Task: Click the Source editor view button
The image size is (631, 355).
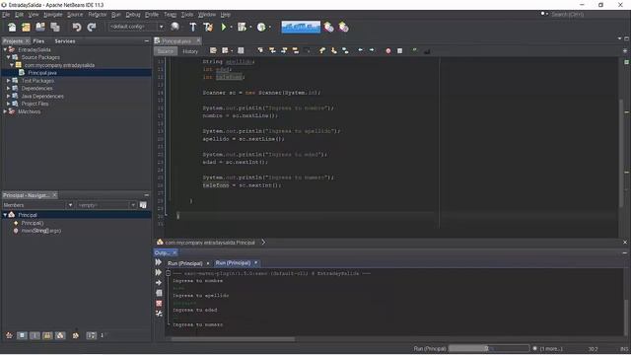Action: click(165, 51)
